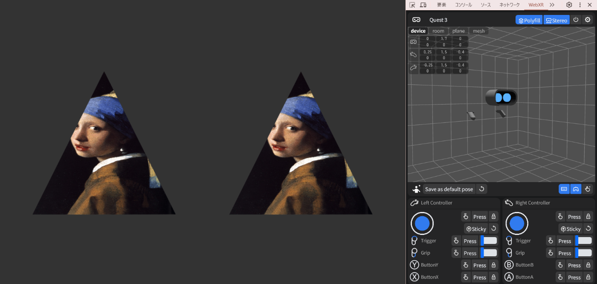Touch ButtonB using the hand icon

pyautogui.click(x=561, y=265)
